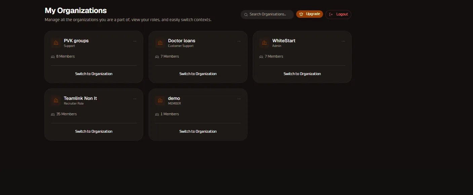This screenshot has height=195, width=473.
Task: Click the Logout button label
Action: pos(342,14)
